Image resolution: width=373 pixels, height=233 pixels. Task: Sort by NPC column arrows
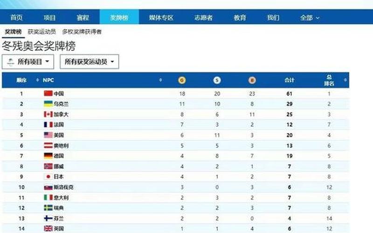click(x=161, y=80)
